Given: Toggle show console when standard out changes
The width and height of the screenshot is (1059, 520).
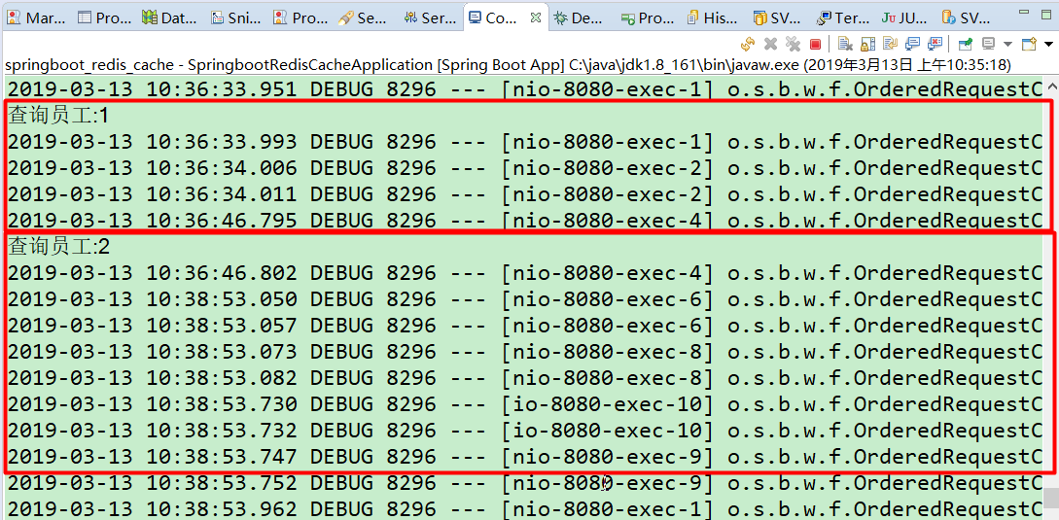Looking at the screenshot, I should pyautogui.click(x=912, y=44).
